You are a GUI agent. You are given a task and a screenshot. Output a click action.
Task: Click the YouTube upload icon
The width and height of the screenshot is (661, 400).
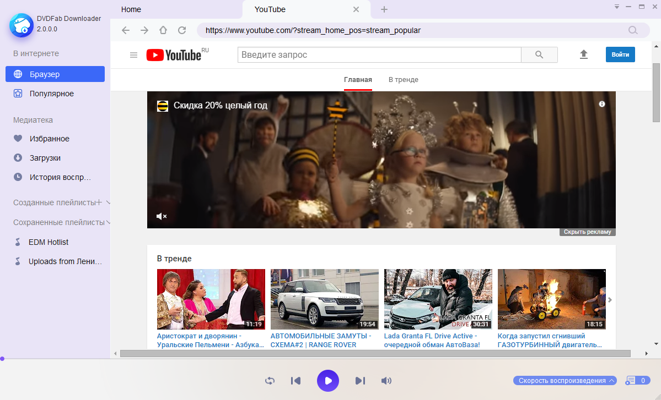584,54
